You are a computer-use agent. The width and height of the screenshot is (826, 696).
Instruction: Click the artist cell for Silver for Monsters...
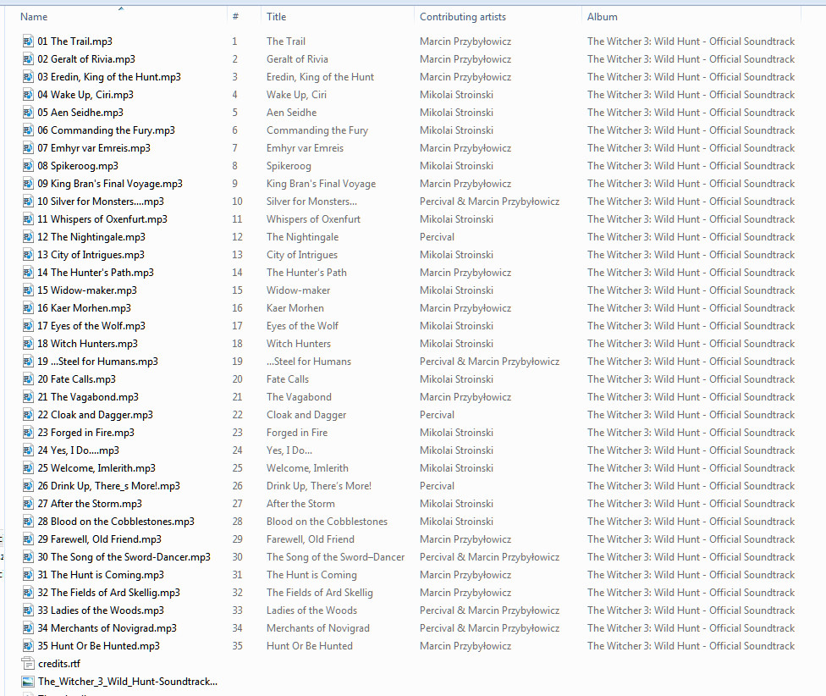point(489,202)
